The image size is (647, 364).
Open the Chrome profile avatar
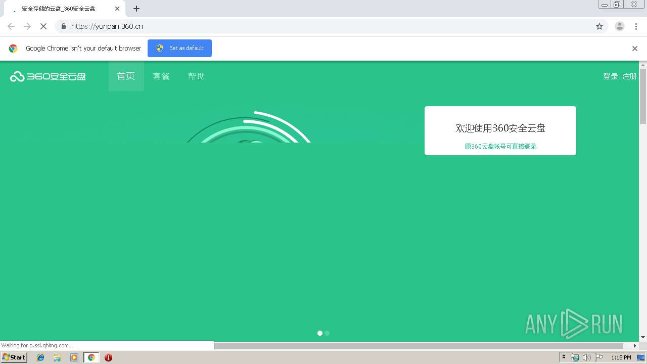point(620,26)
